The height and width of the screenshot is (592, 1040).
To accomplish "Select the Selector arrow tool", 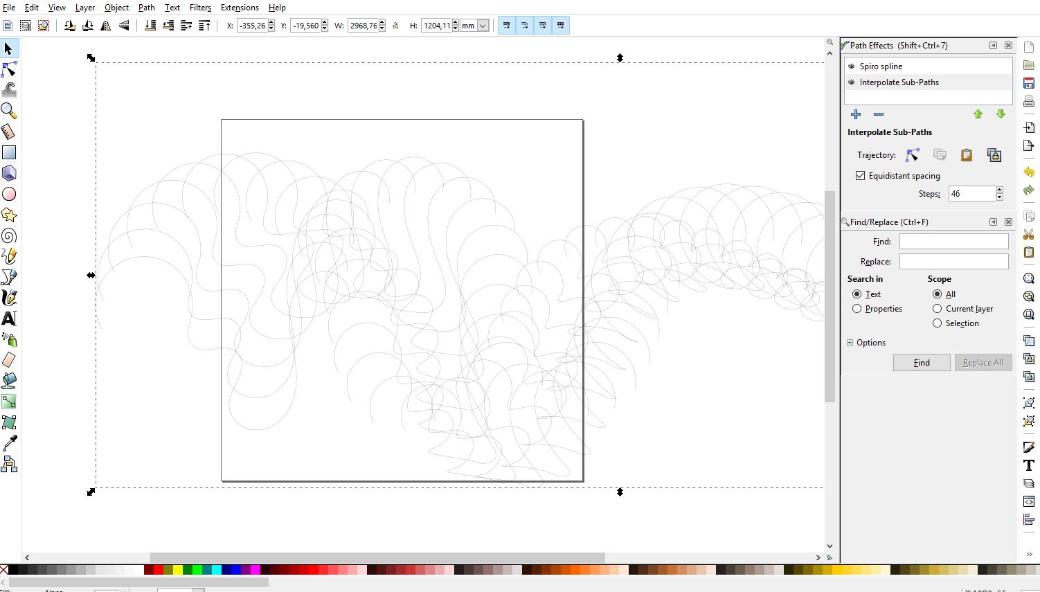I will (x=9, y=49).
